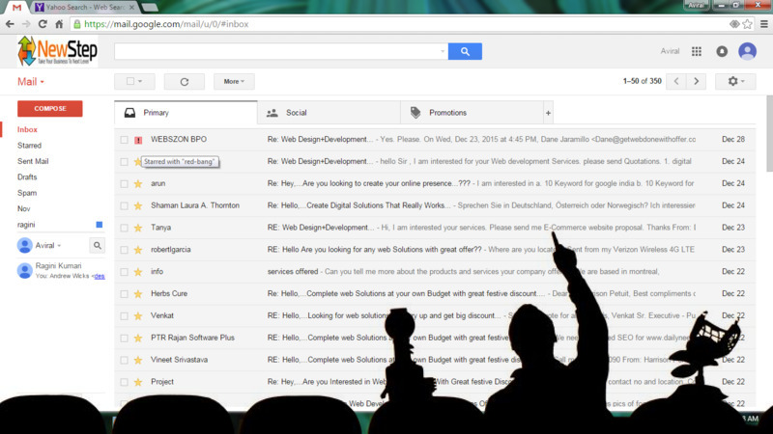Click the page-action eye icon in address bar
The image size is (773, 434).
click(x=734, y=24)
